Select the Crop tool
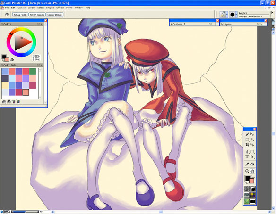This screenshot has width=276, height=214. 247,145
